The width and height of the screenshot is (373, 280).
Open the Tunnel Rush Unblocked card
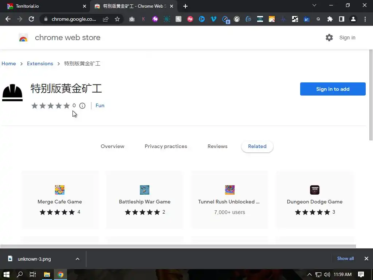tap(229, 200)
